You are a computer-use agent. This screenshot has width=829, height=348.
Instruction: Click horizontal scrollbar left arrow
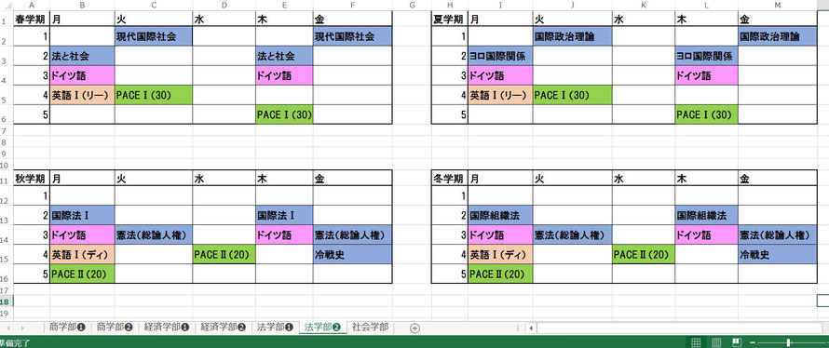(530, 328)
